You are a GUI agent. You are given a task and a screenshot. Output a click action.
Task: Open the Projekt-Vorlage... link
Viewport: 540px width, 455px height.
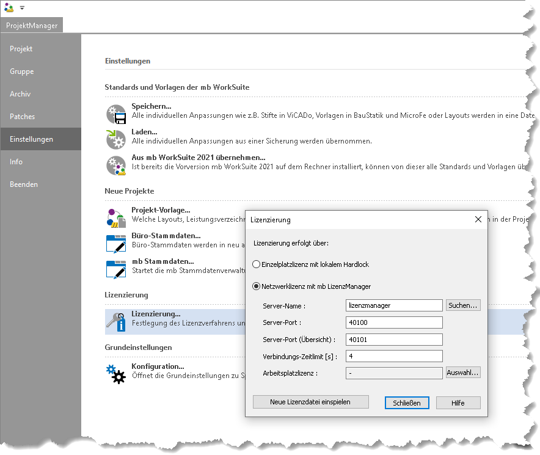161,210
